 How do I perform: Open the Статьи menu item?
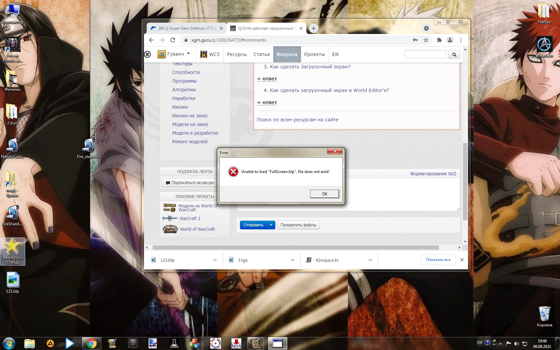coord(262,54)
